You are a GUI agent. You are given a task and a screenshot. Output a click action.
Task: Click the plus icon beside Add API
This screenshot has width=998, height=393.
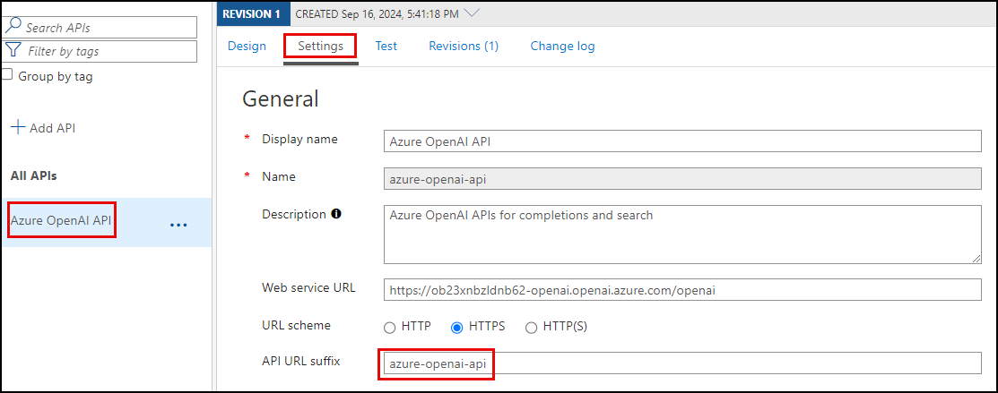(19, 127)
